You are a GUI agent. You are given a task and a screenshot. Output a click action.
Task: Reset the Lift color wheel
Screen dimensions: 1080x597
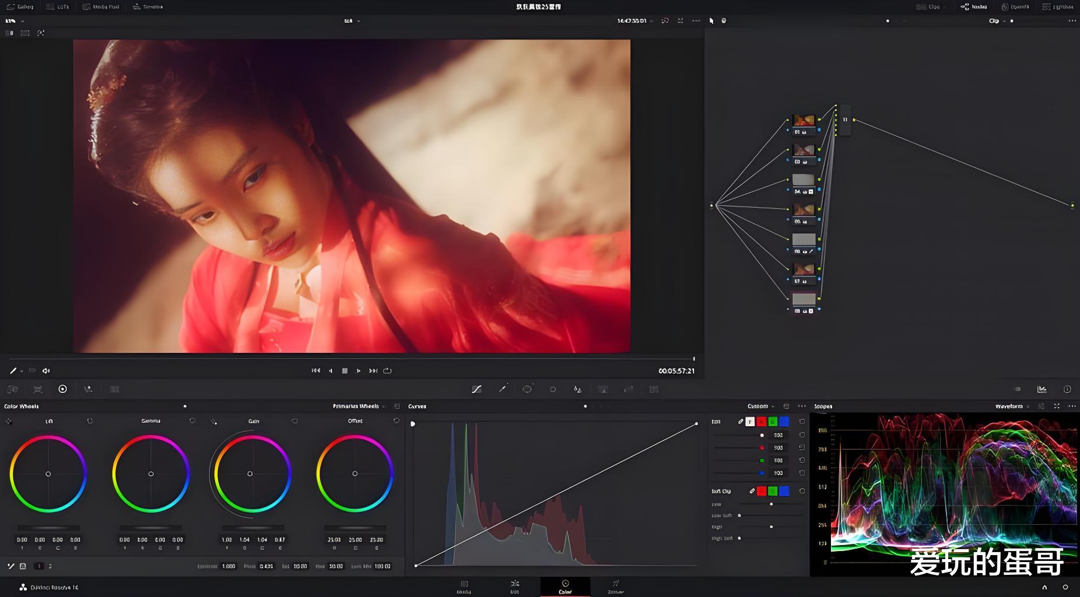click(x=90, y=420)
